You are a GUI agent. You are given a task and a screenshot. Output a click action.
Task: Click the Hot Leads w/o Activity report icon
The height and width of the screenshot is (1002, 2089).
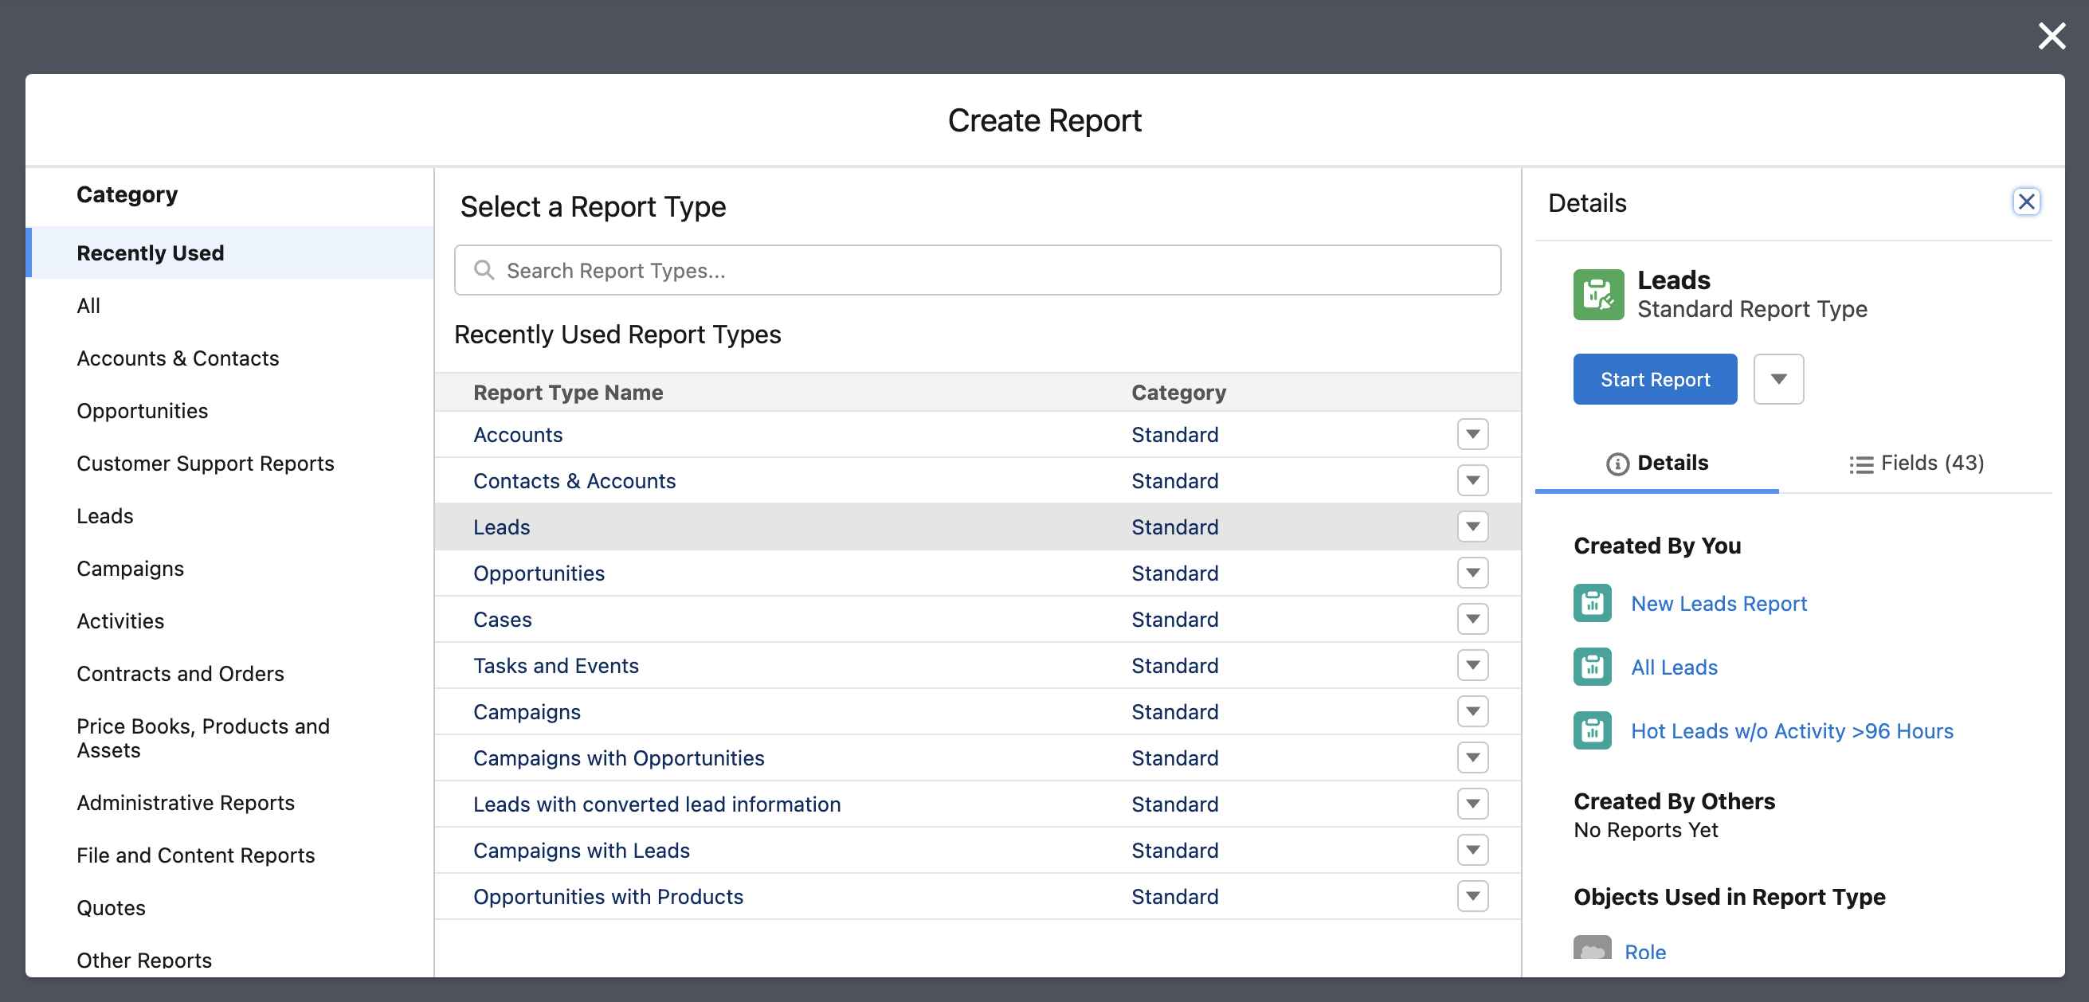[1592, 730]
